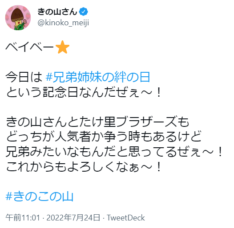This screenshot has width=234, height=228.
Task: Click the verified badge beside きの山さん
Action: click(84, 12)
